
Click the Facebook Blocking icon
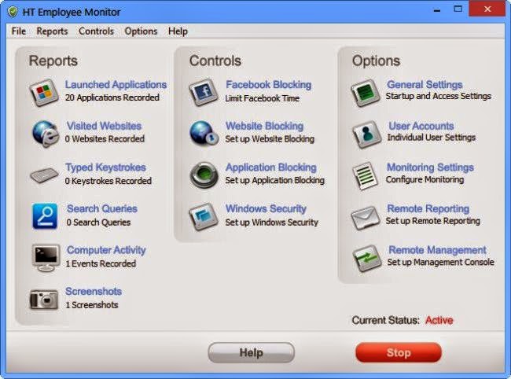(x=204, y=92)
